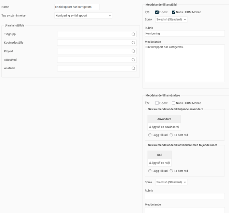This screenshot has width=229, height=213.
Task: Click the Namn text field
Action: click(x=77, y=7)
